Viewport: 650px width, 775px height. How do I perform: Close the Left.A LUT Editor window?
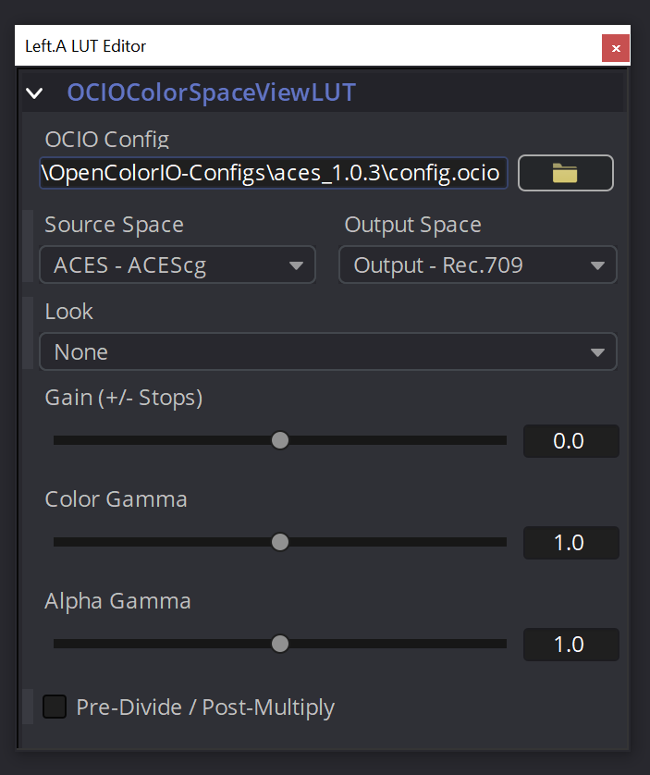pos(616,47)
